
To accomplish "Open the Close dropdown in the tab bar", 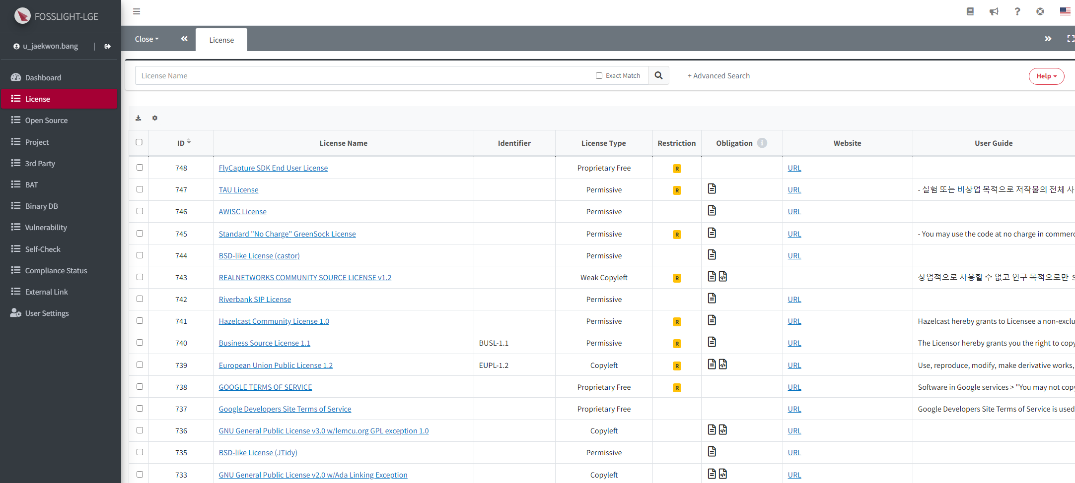I will 146,39.
